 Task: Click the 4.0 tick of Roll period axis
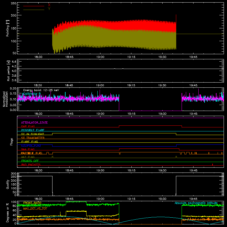[x=14, y=71]
